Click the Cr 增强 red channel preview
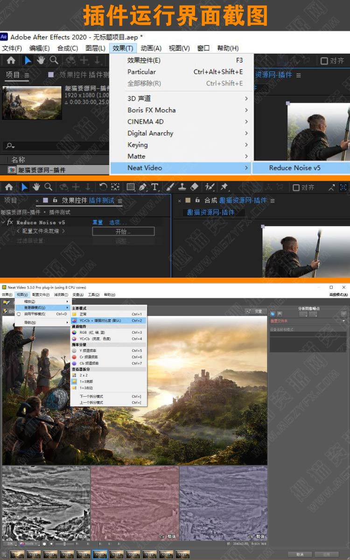 click(134, 503)
